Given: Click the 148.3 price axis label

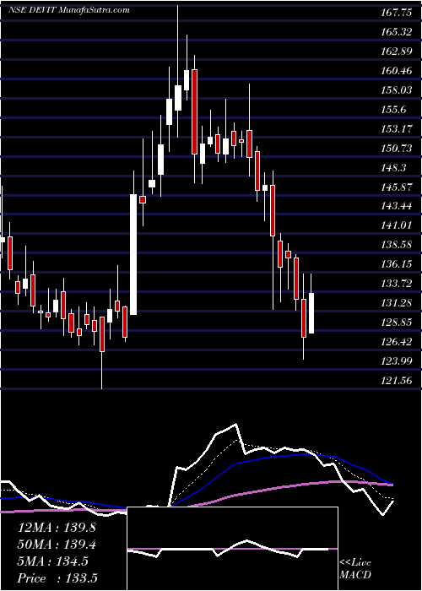Looking at the screenshot, I should point(394,168).
